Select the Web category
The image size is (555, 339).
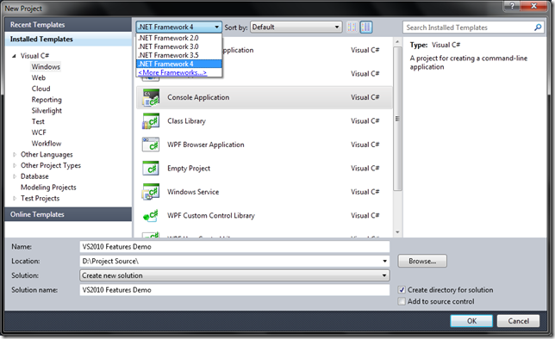(x=39, y=77)
